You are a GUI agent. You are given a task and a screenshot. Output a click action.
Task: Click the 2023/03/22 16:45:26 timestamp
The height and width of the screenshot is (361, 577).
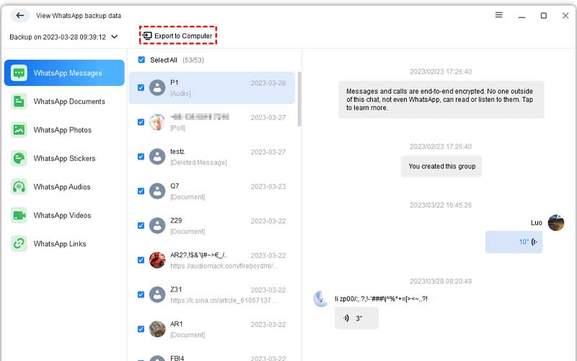pyautogui.click(x=441, y=205)
